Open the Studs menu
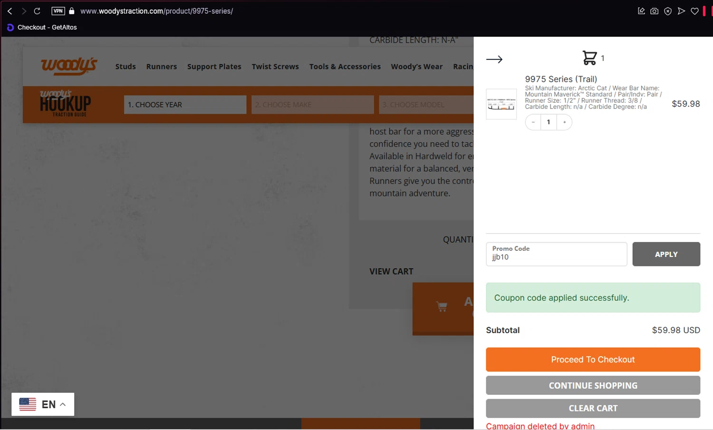Viewport: 713px width, 430px height. pyautogui.click(x=125, y=67)
